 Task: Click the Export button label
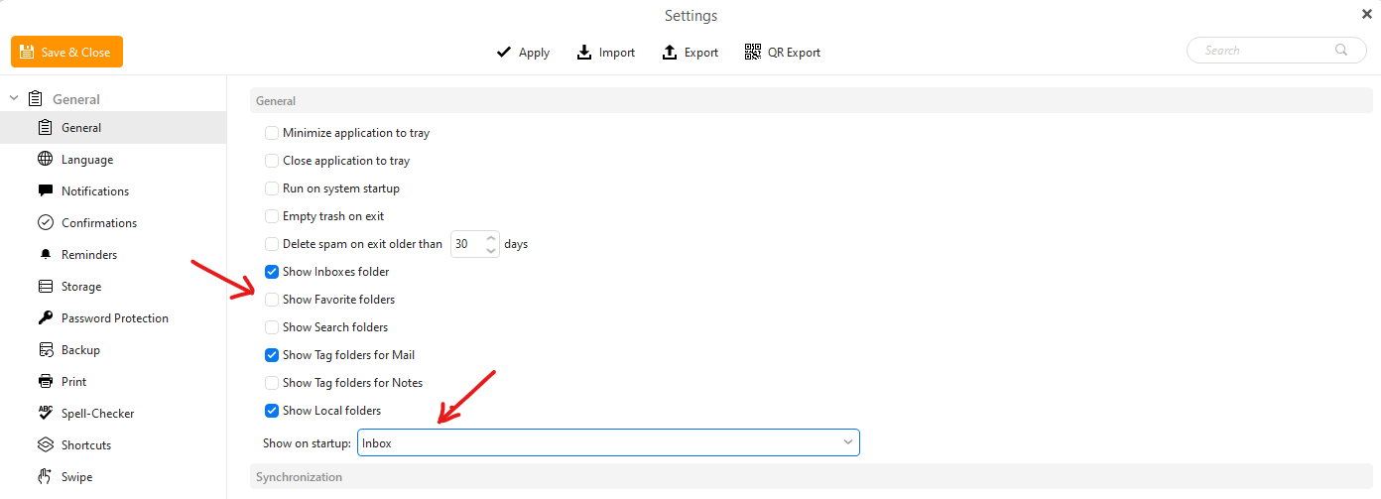pos(701,53)
